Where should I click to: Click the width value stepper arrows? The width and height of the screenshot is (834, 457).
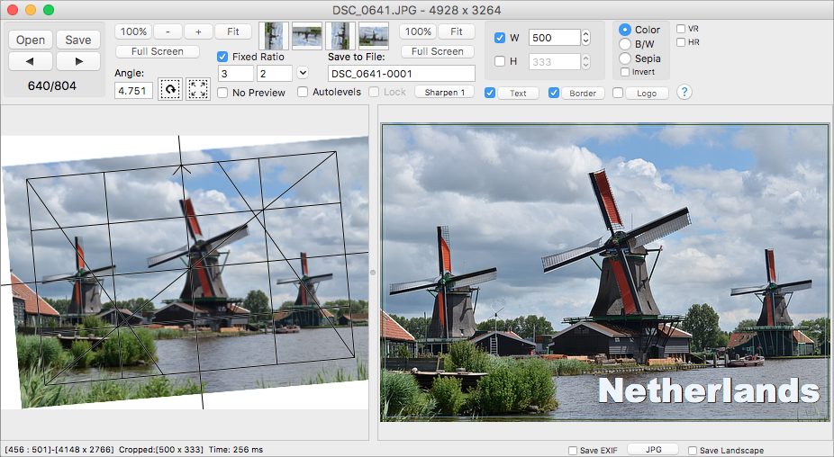(x=585, y=38)
